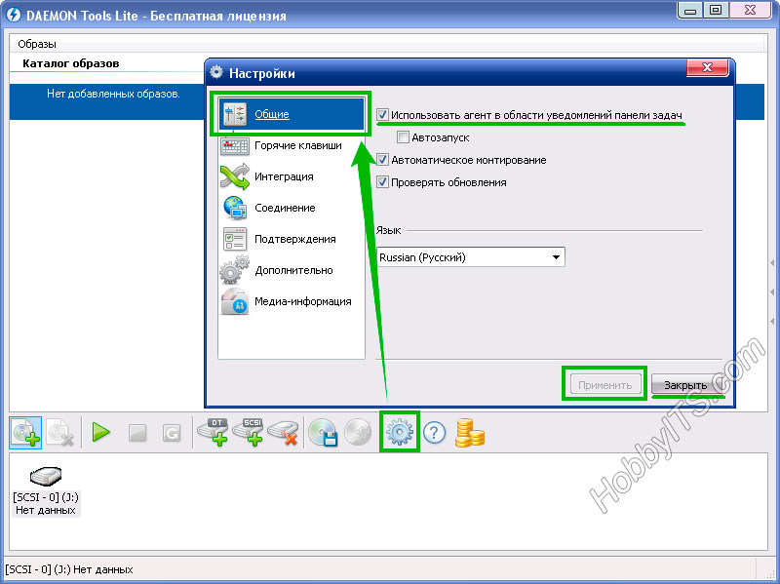Click the Подтверждения checklist icon
The width and height of the screenshot is (780, 584).
[x=235, y=239]
